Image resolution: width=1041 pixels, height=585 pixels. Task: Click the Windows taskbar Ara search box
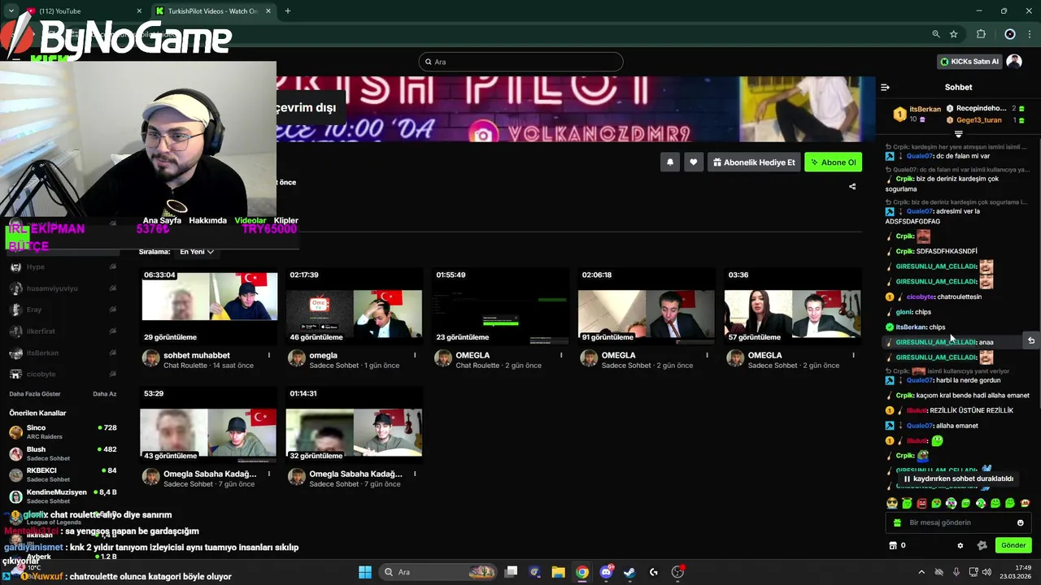[x=438, y=572]
